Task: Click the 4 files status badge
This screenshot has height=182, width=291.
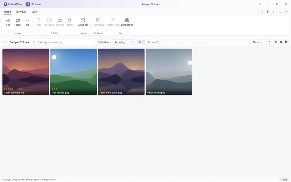Action: coord(284,180)
